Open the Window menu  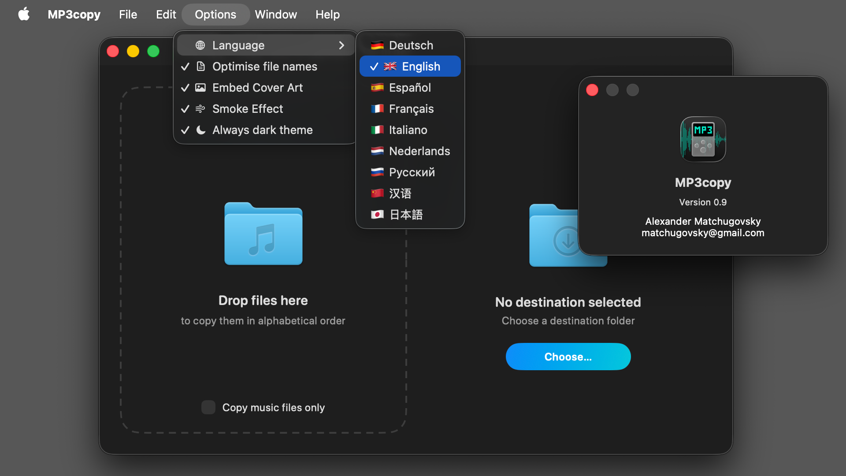point(276,15)
